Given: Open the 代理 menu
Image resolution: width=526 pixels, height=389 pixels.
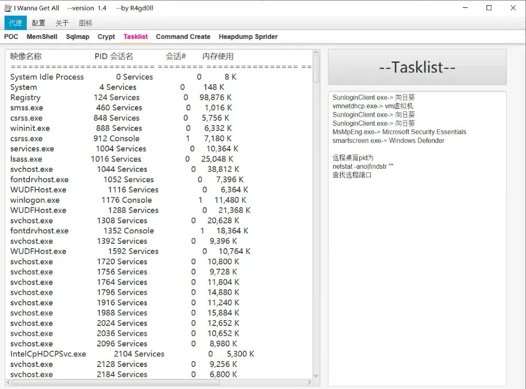Looking at the screenshot, I should pos(15,23).
